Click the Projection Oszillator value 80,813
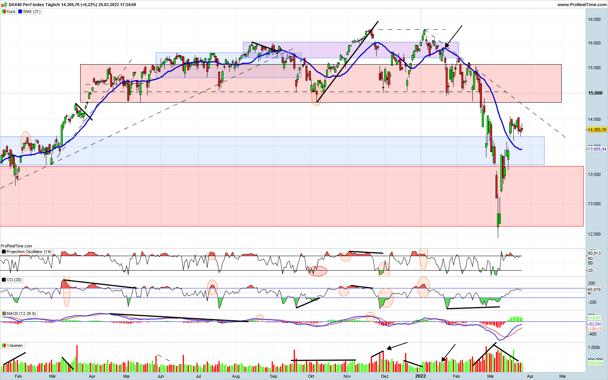The image size is (608, 380). 594,253
